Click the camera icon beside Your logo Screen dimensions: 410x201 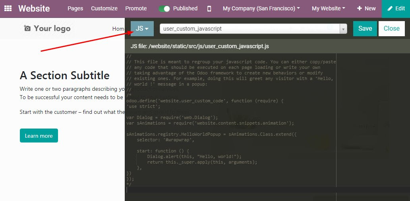point(27,28)
